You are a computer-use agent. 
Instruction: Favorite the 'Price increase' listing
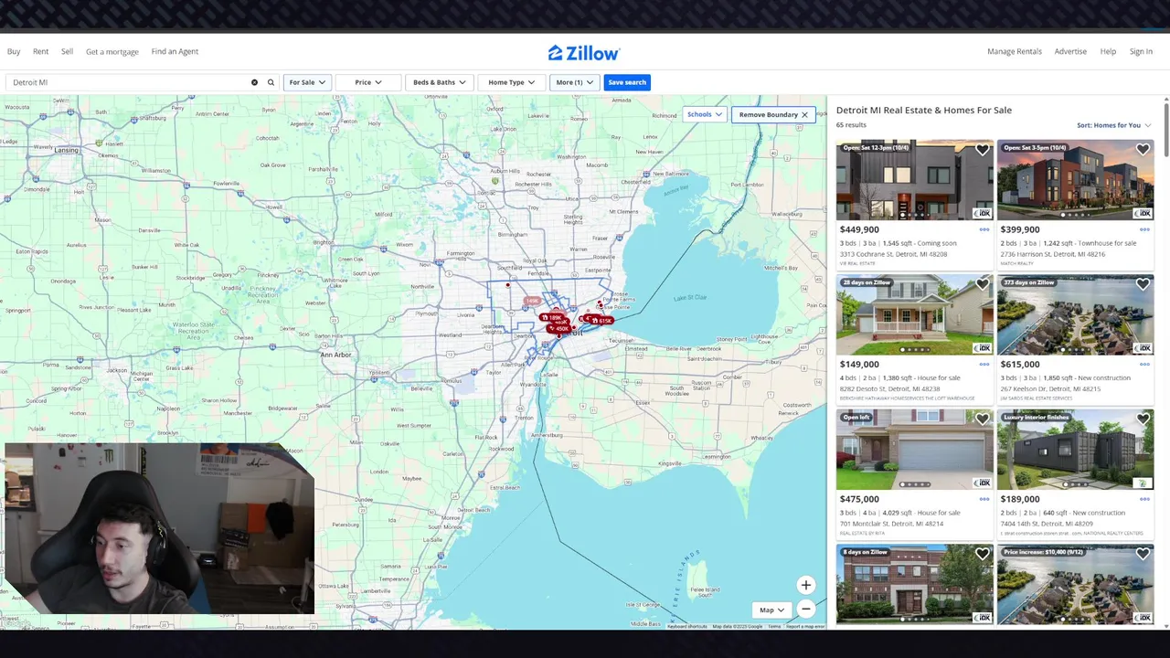coord(1143,554)
